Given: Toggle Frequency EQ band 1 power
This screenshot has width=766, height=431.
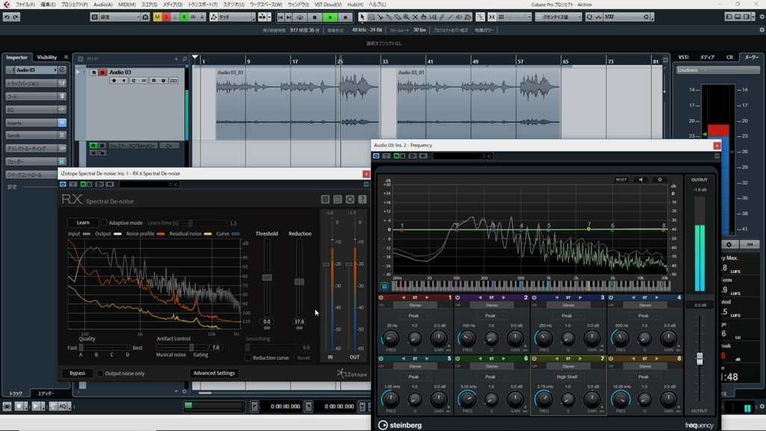Looking at the screenshot, I should click(x=381, y=297).
